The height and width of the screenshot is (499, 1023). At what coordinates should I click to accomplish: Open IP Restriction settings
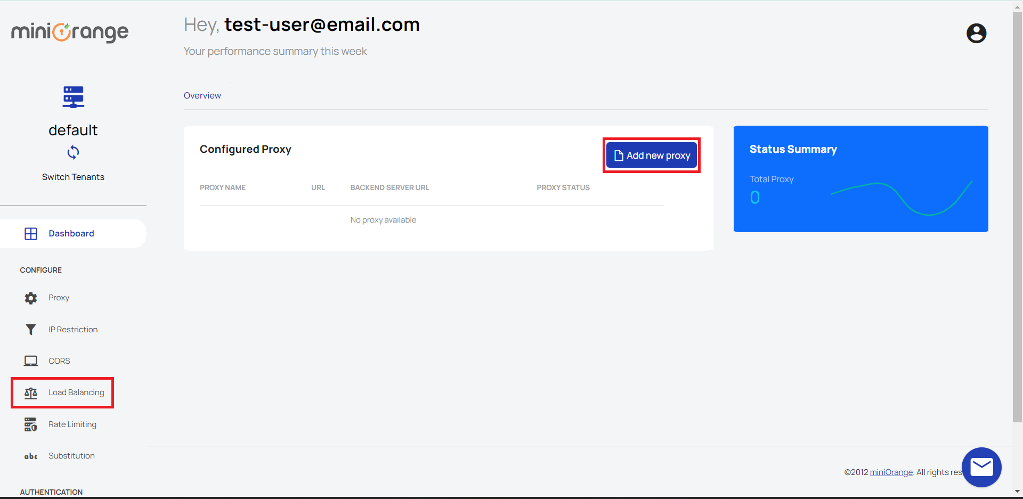[73, 330]
